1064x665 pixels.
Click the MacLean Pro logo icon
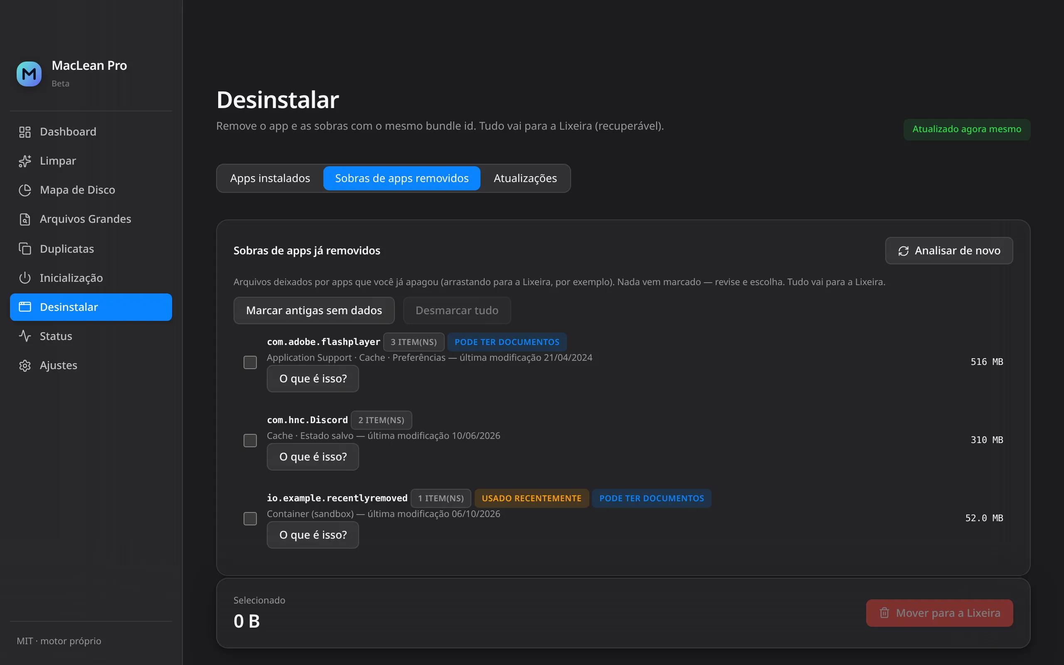click(x=29, y=74)
